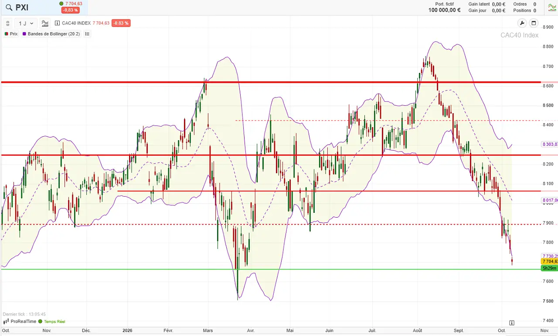Click the info icon on the time axis
The width and height of the screenshot is (558, 336).
(511, 323)
